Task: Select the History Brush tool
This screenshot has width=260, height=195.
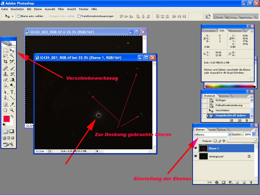Action: click(x=12, y=74)
